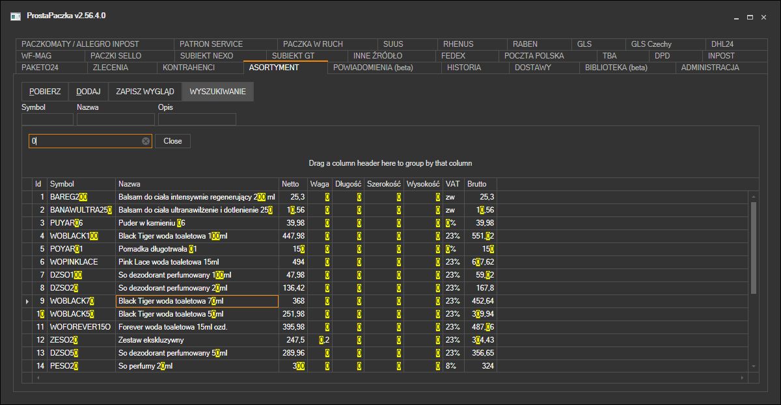Select the 'Puder w kamieniu 06' cell
The height and width of the screenshot is (405, 781).
coord(197,223)
